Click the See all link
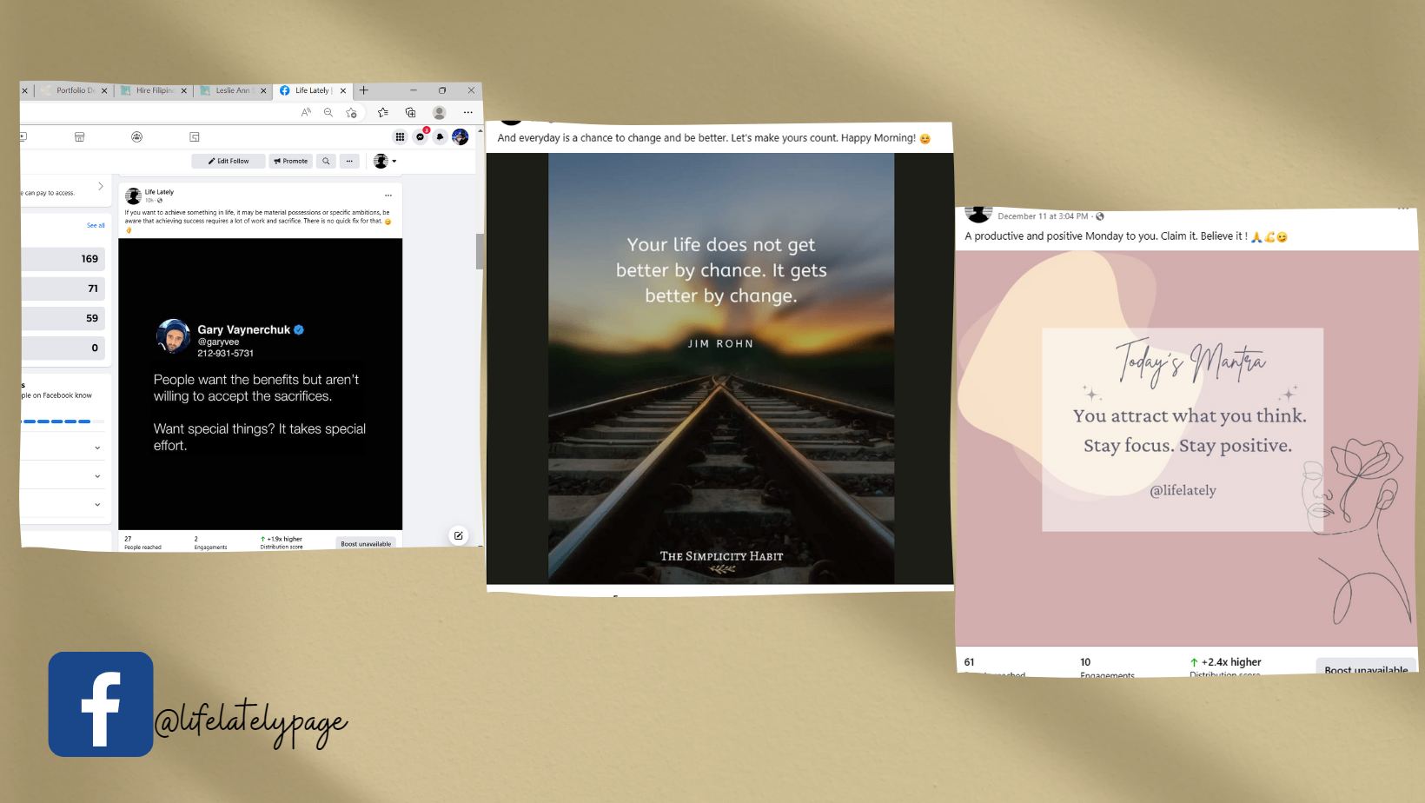Image resolution: width=1425 pixels, height=803 pixels. [x=96, y=225]
